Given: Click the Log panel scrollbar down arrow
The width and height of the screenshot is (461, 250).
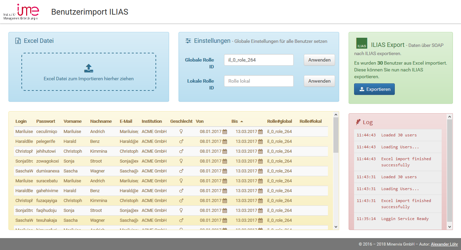Looking at the screenshot, I should (x=450, y=227).
